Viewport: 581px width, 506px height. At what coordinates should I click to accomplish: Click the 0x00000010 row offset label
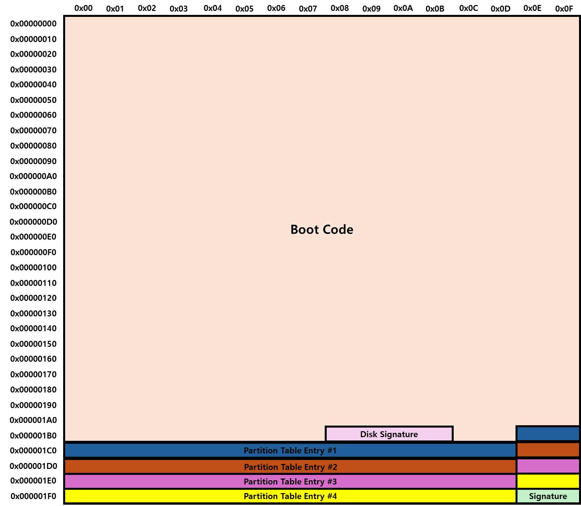click(33, 39)
